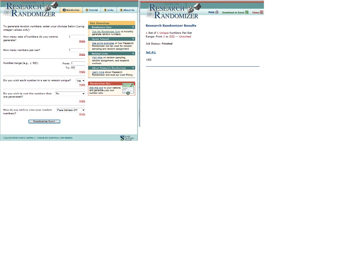
Task: Open the sort numbers No dropdown
Action: pyautogui.click(x=70, y=94)
